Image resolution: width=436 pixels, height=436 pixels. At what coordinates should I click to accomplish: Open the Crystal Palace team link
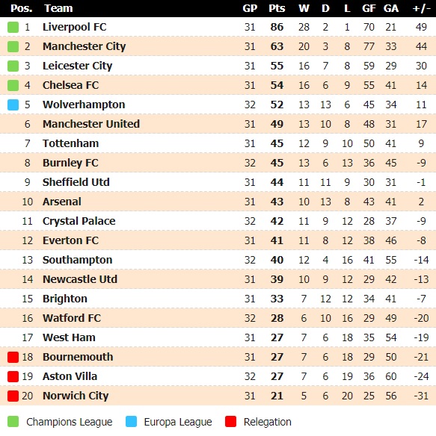(x=79, y=221)
